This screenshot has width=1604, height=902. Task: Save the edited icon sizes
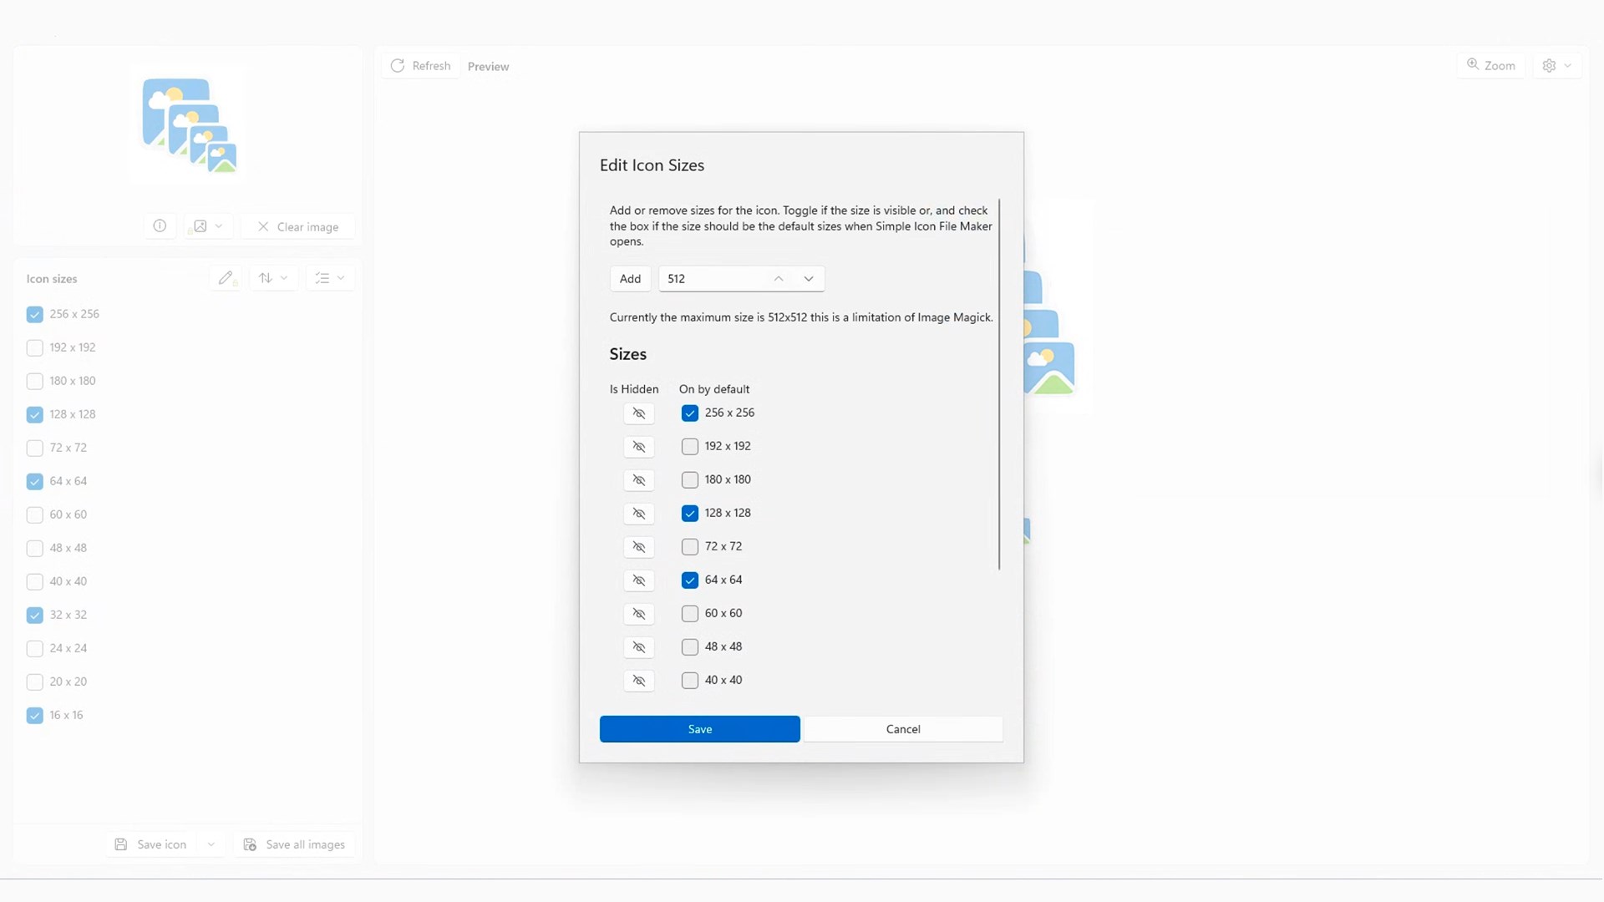pos(700,729)
